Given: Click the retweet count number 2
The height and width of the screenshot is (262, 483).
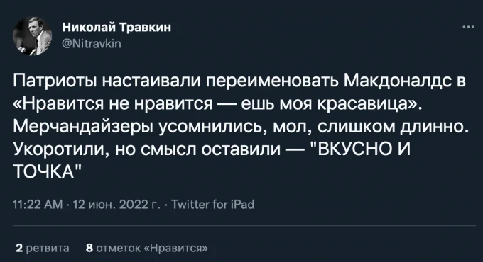Looking at the screenshot, I should tap(19, 248).
